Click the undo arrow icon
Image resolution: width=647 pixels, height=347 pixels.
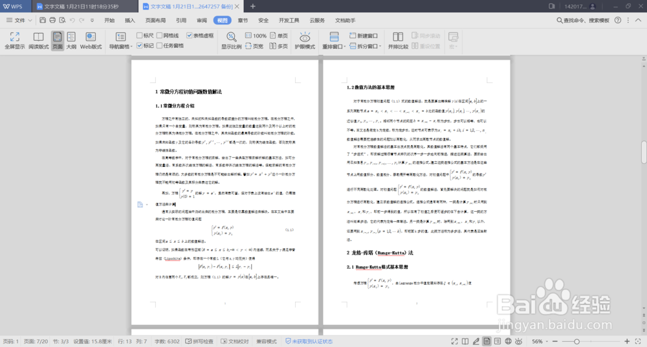coord(72,20)
